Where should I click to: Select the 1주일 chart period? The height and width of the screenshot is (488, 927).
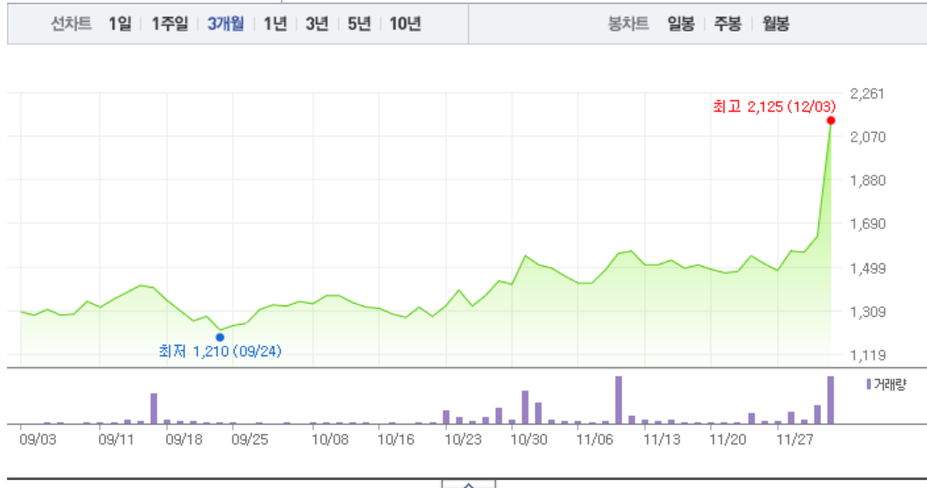169,24
